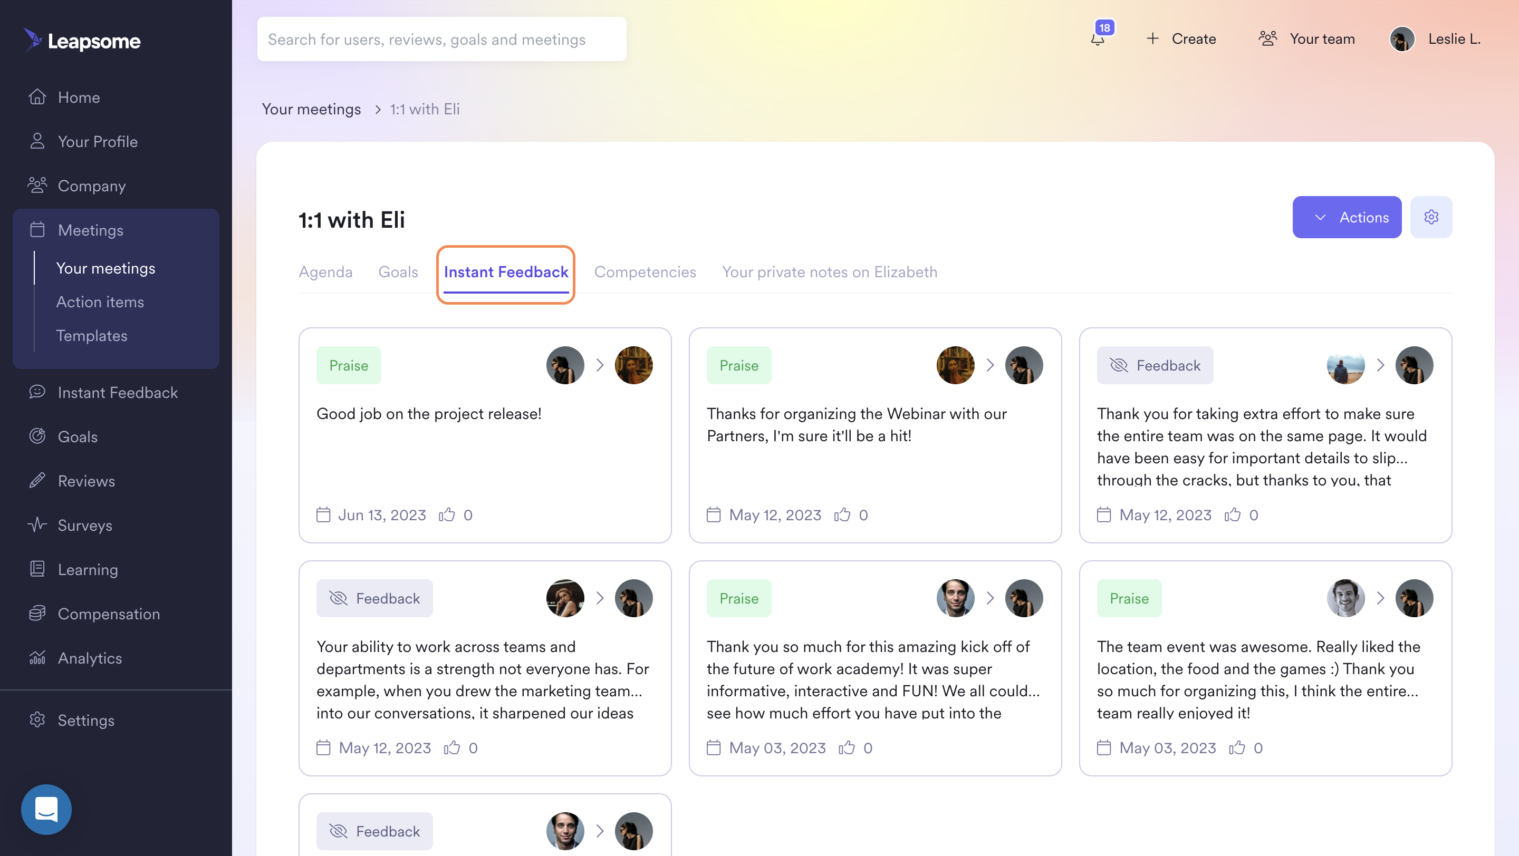Viewport: 1519px width, 856px height.
Task: Click sender avatar on project release card
Action: point(565,365)
